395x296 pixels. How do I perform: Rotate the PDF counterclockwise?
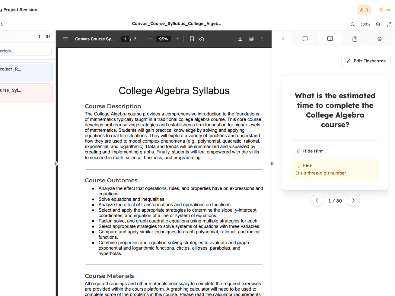tap(202, 39)
